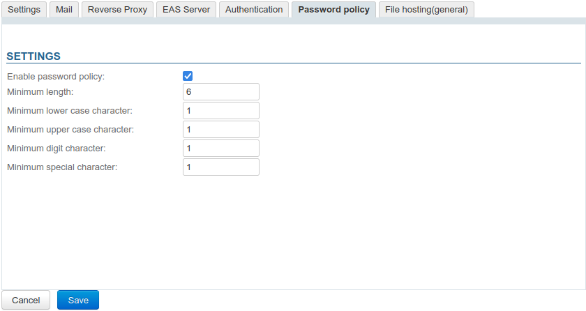Go to the Reverse Proxy tab
Image resolution: width=586 pixels, height=311 pixels.
(117, 10)
